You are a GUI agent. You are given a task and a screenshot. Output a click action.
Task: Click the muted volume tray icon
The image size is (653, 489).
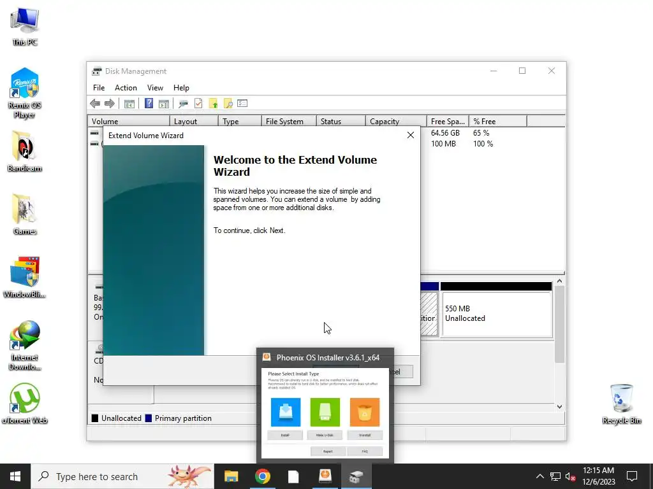click(x=570, y=476)
